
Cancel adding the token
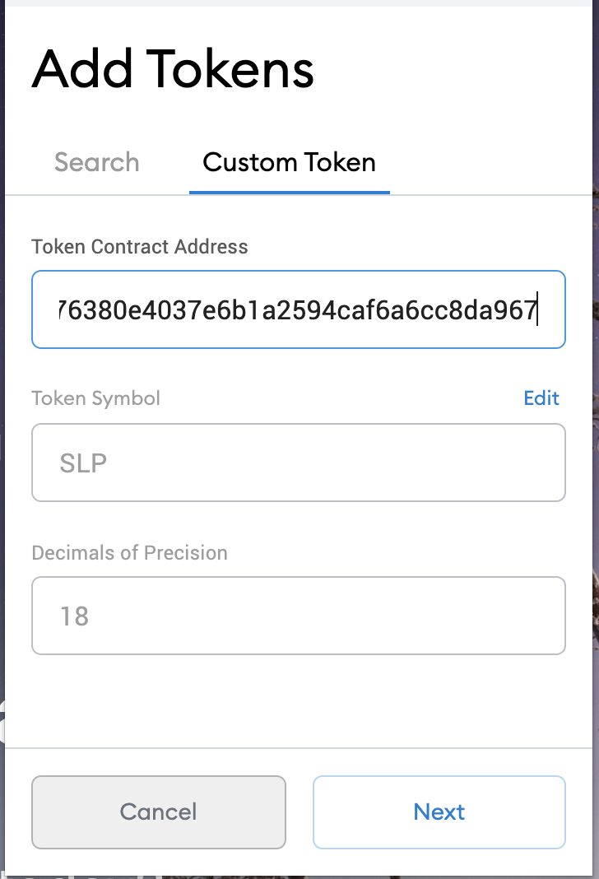(159, 812)
